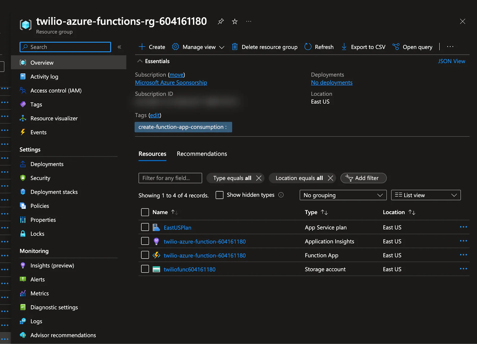Click the Create plus icon
This screenshot has width=477, height=344.
pos(142,47)
